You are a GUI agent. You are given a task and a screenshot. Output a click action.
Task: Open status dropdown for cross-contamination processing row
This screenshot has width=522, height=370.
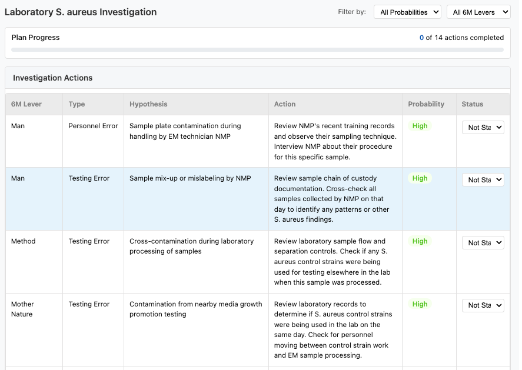483,243
